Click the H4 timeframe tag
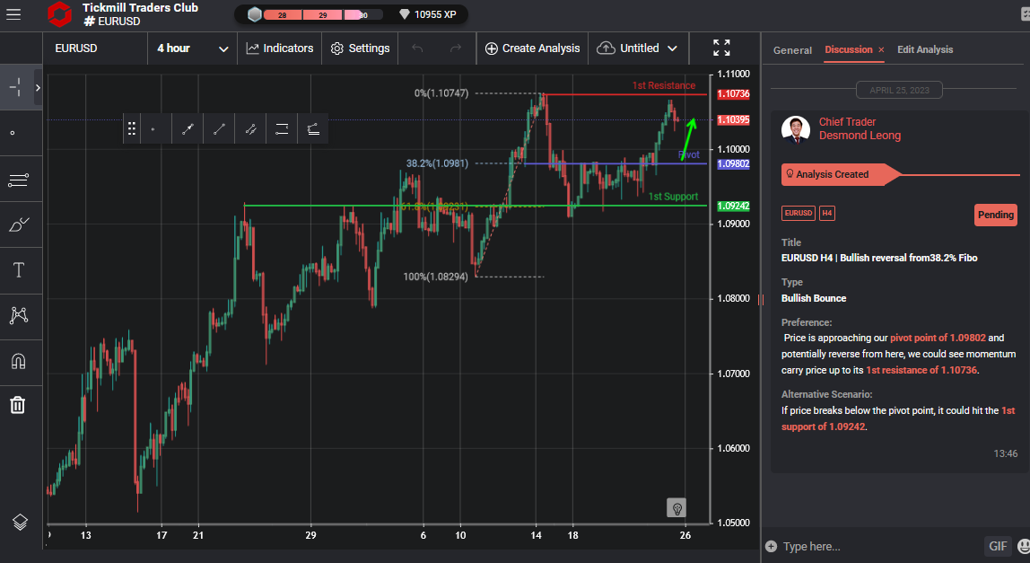This screenshot has width=1030, height=563. point(827,213)
